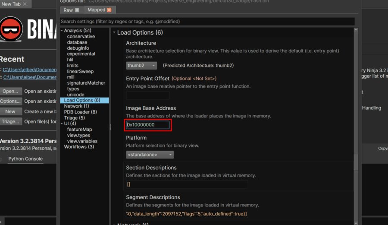This screenshot has width=388, height=225.
Task: Collapse the Analysis tree group
Action: pos(62,31)
